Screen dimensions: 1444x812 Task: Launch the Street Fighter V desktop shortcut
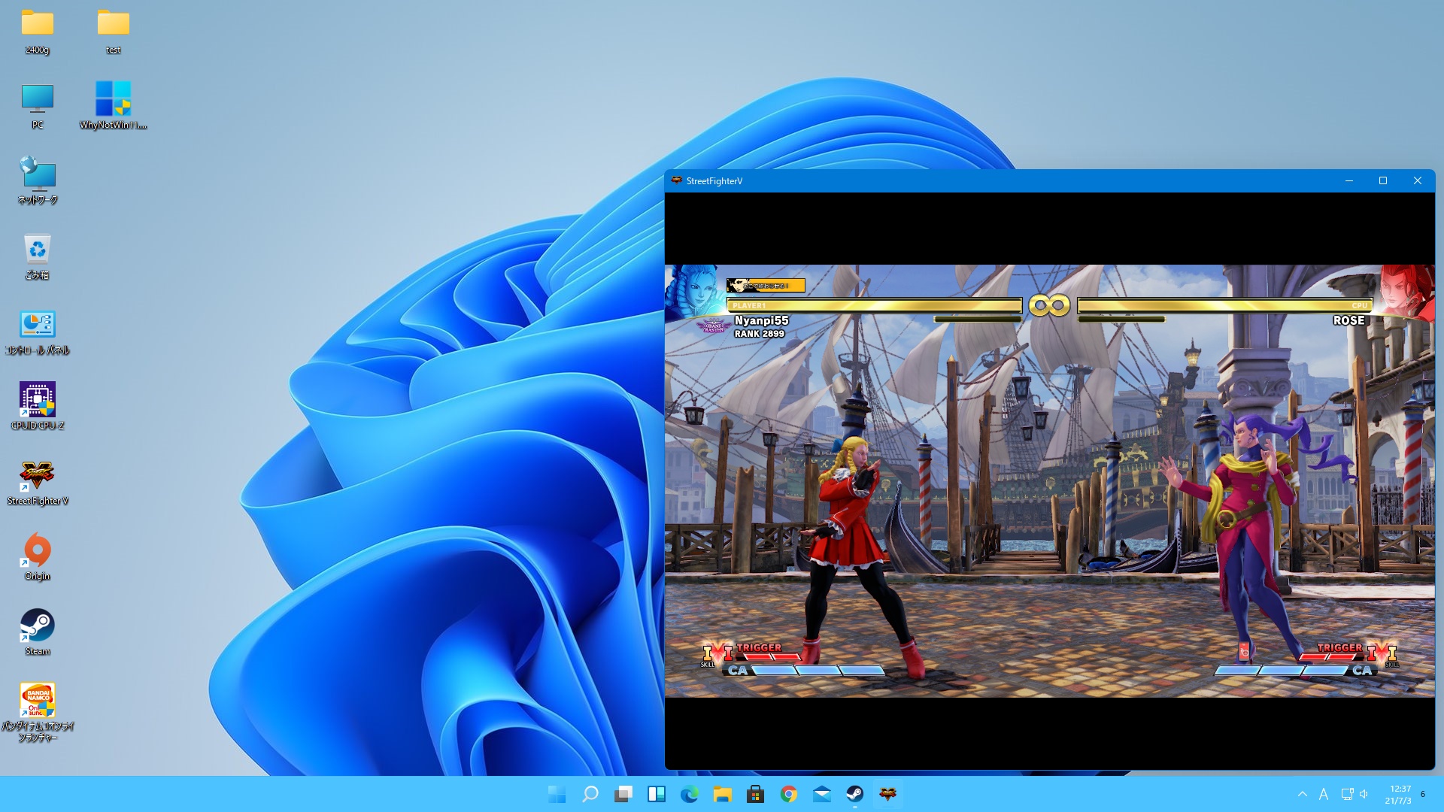(x=37, y=475)
